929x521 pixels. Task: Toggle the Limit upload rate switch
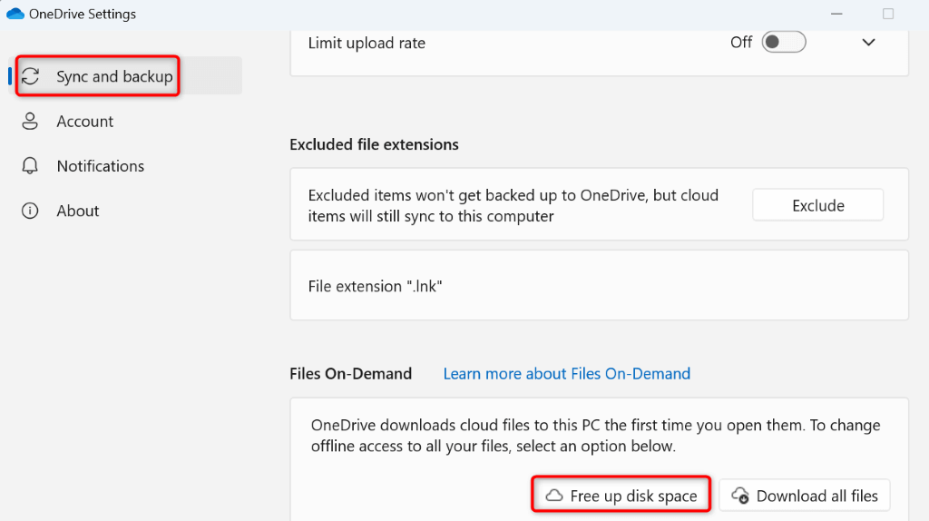click(x=783, y=43)
